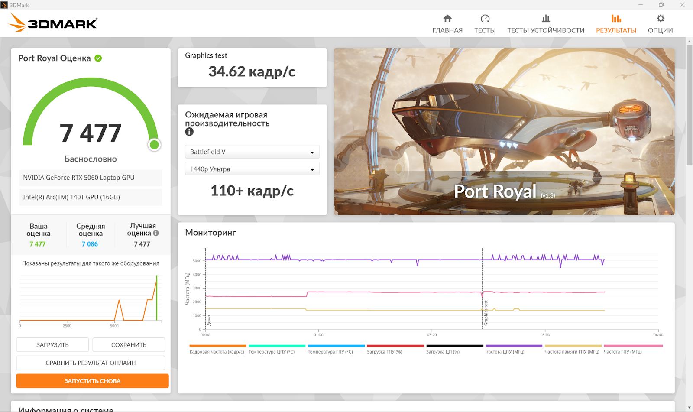Click the РЕЗУЛЬТАТЫ chart icon
Viewport: 693px width, 412px height.
click(x=616, y=18)
